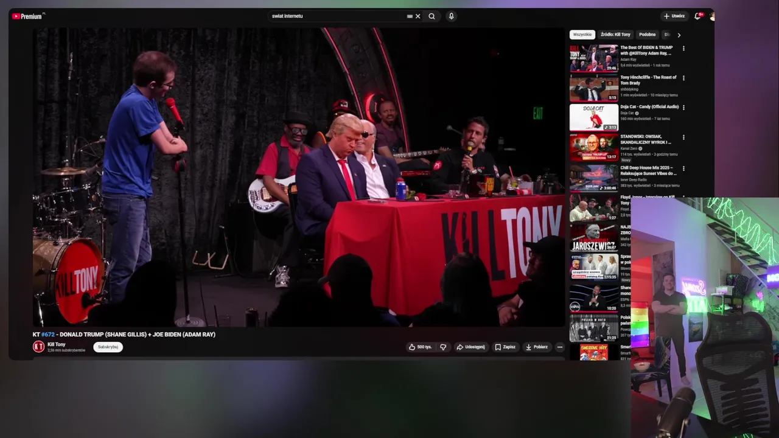This screenshot has width=779, height=438.
Task: Open the 1:15:35 long video thumbnail
Action: click(x=594, y=267)
